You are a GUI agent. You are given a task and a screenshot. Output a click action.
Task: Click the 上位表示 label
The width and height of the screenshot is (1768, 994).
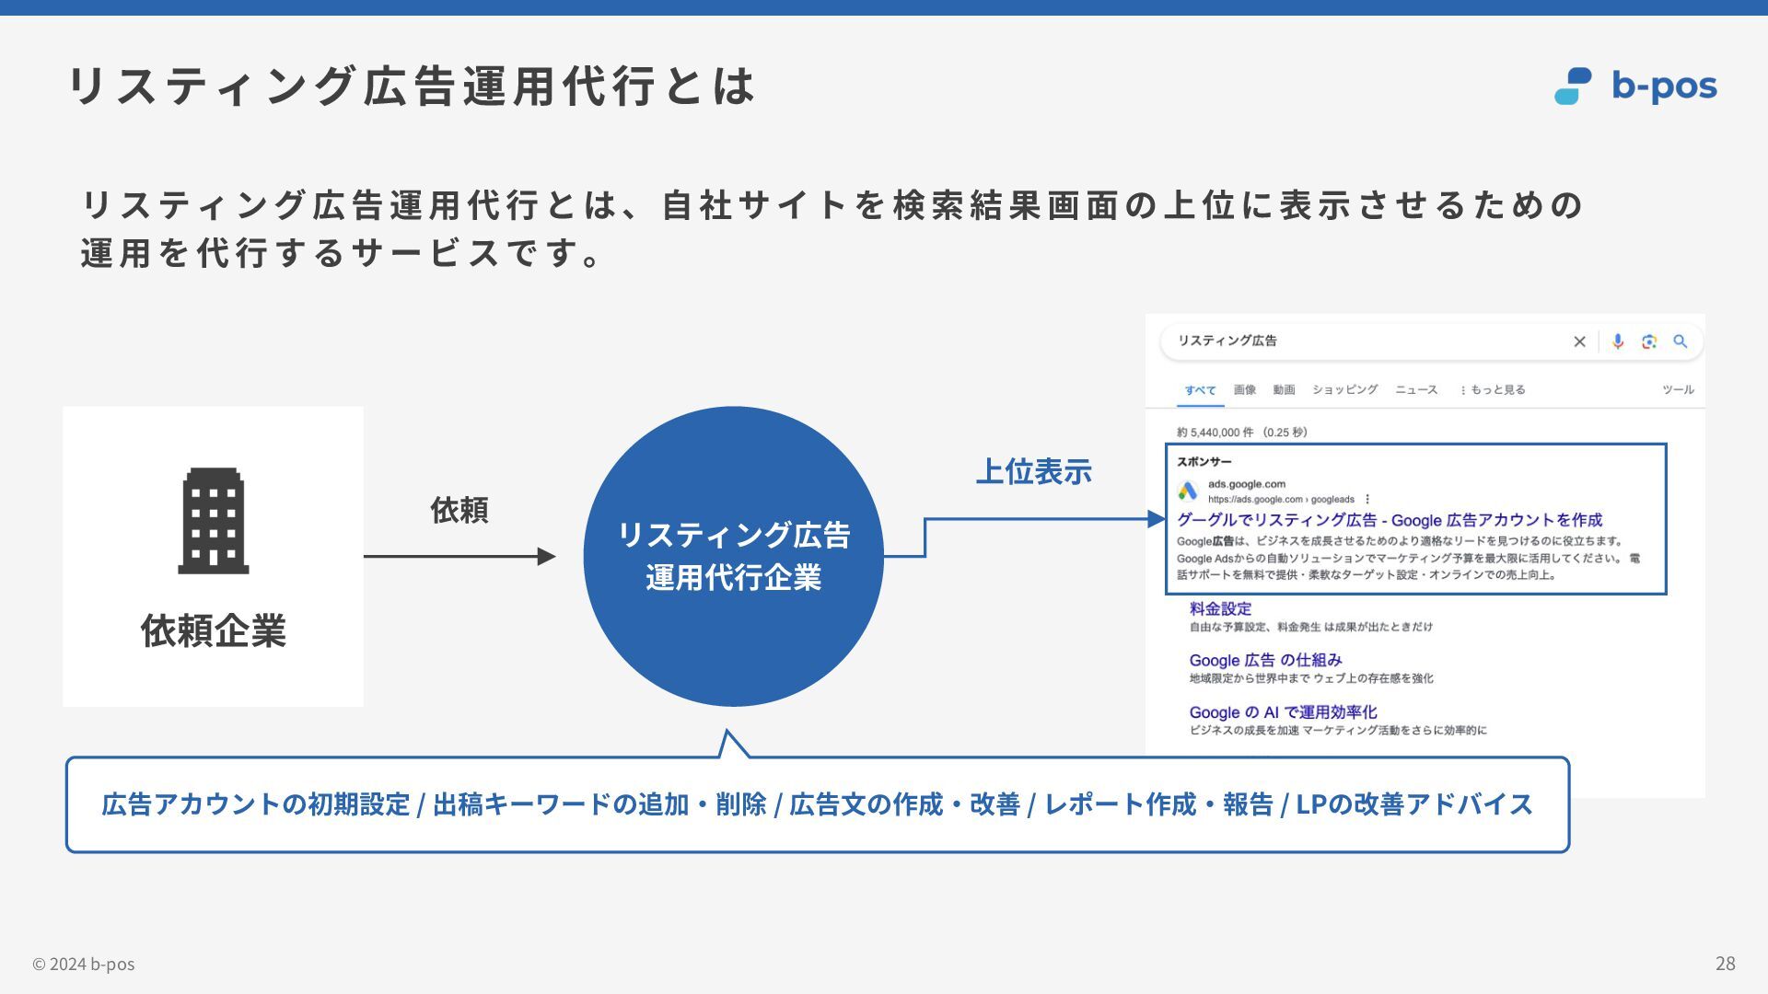[1033, 471]
